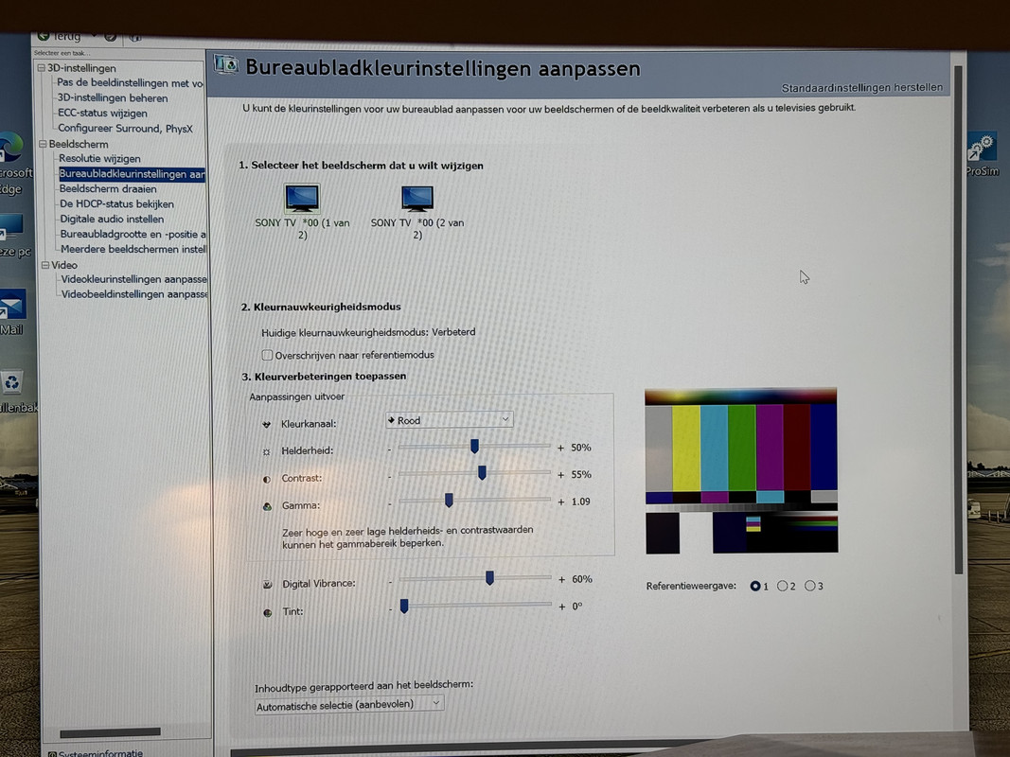Click Standaardinstellingen herstellen link
Screen dimensions: 1010x757
[861, 88]
